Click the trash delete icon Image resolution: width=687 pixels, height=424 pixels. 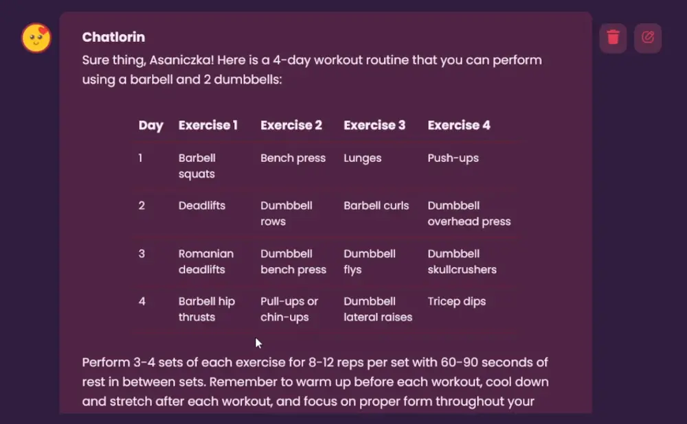(x=612, y=38)
